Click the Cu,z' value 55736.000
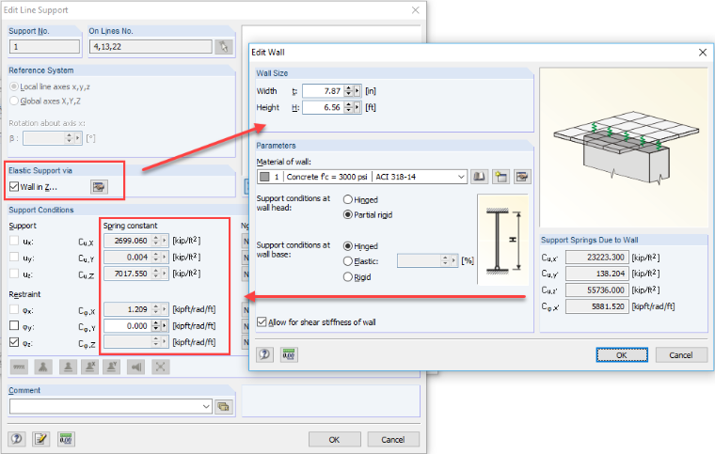The height and width of the screenshot is (454, 715). click(x=596, y=290)
